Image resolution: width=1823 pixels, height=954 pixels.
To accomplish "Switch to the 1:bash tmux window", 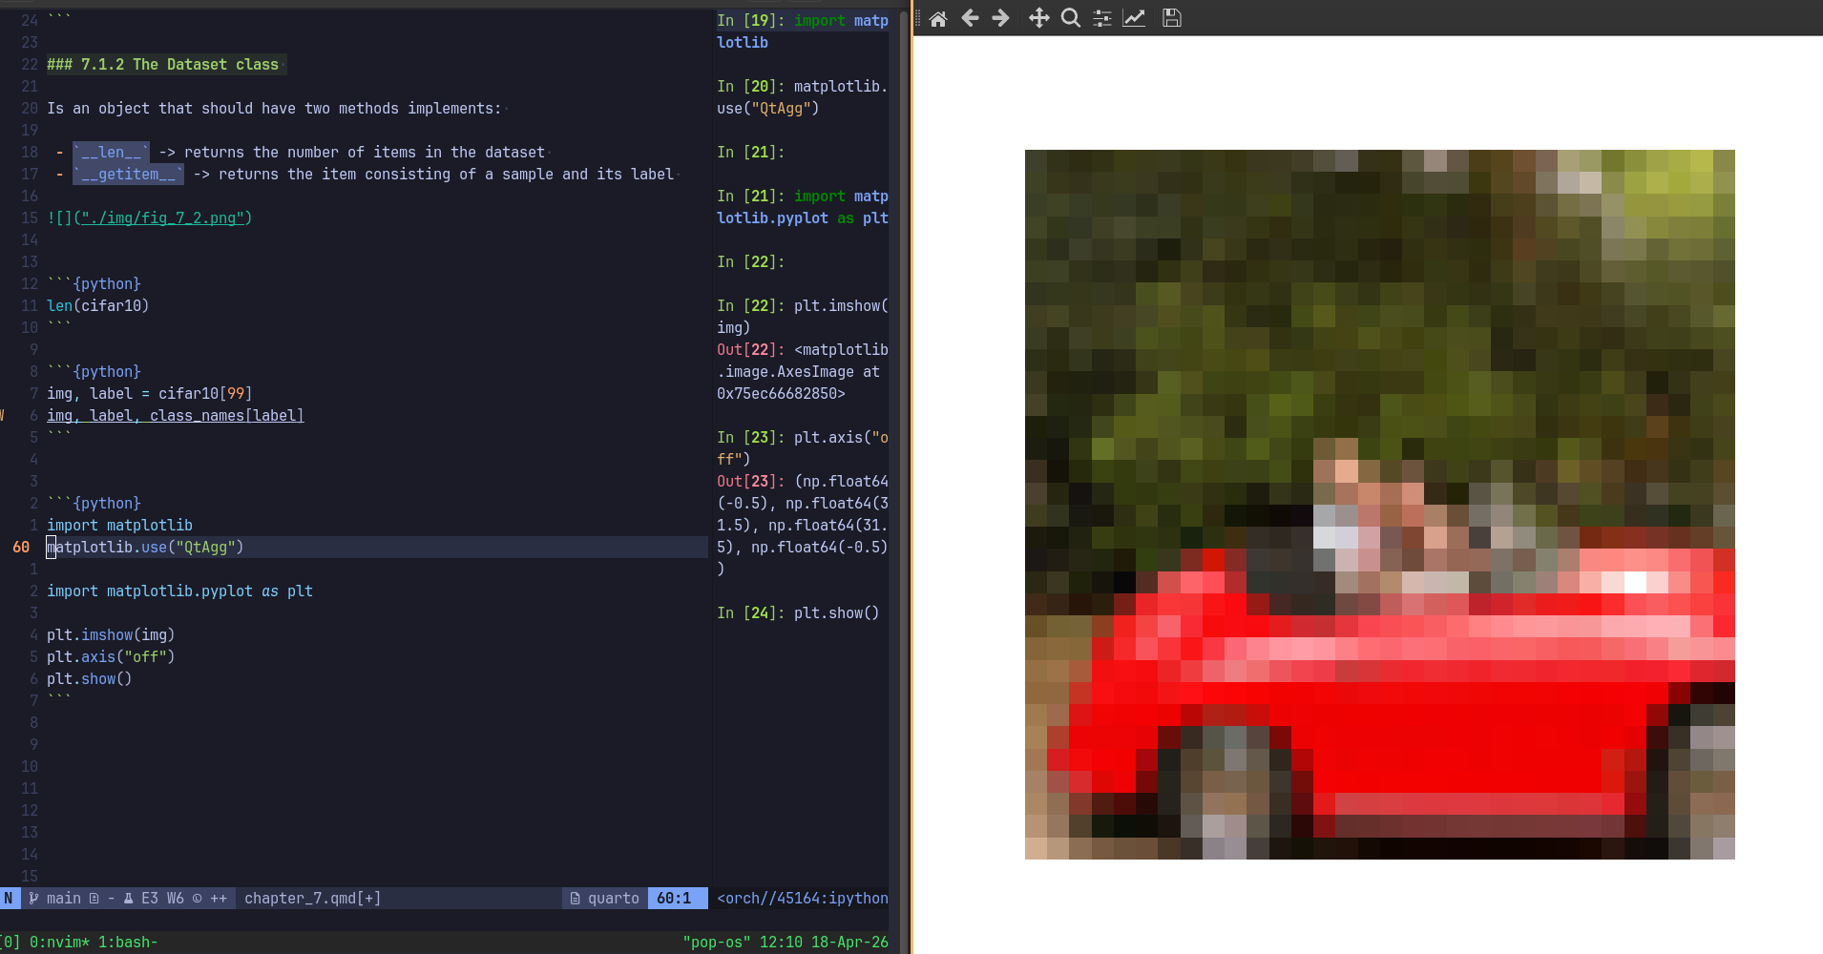I will pyautogui.click(x=127, y=942).
